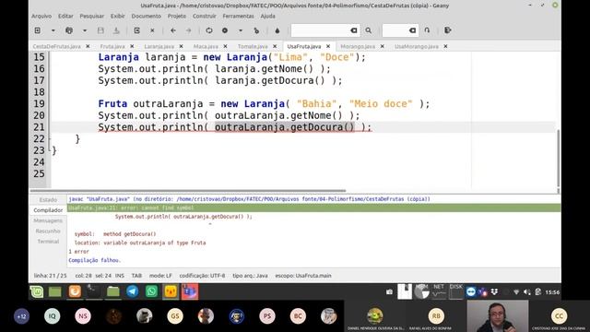Expand the New File template dropdown arrow

pos(53,30)
